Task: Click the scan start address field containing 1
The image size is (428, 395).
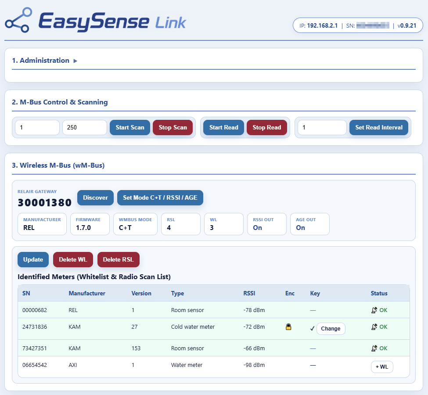Action: [x=37, y=127]
